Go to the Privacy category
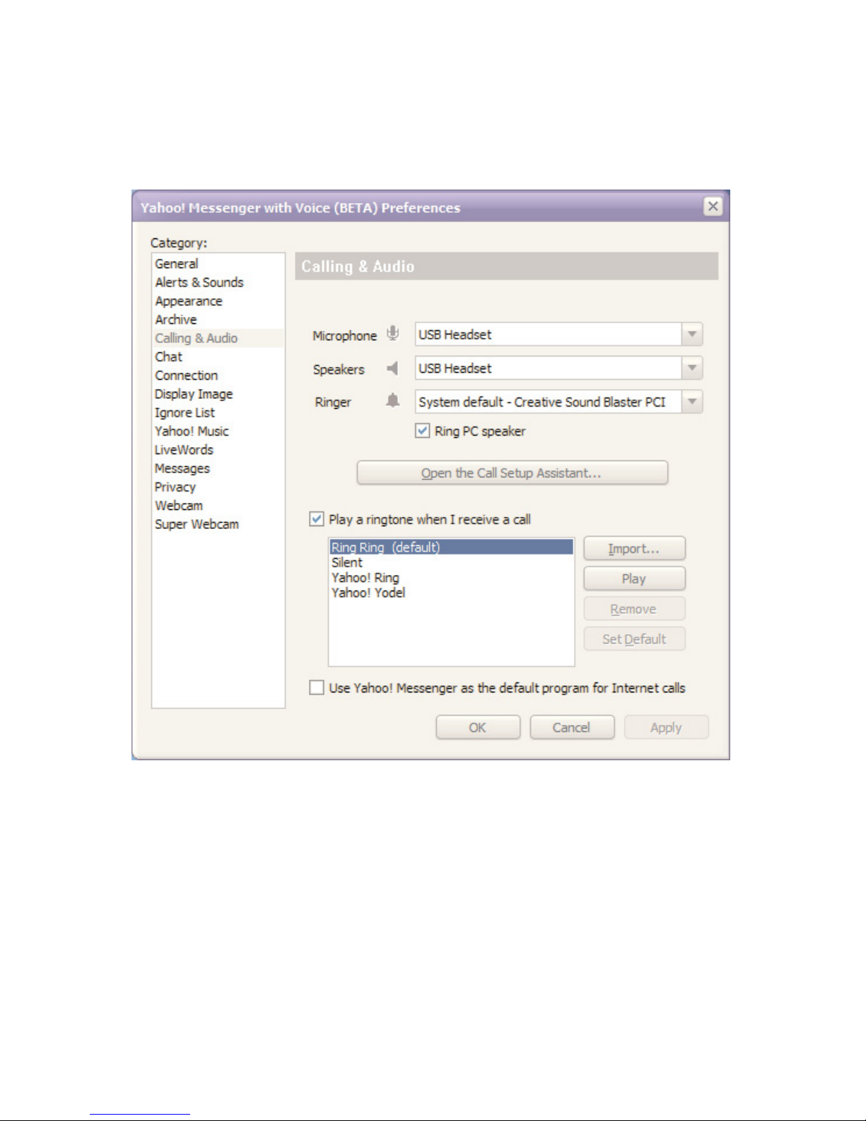866x1121 pixels. tap(218, 487)
